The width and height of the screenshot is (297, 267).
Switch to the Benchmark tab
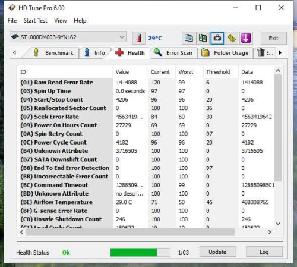53,53
